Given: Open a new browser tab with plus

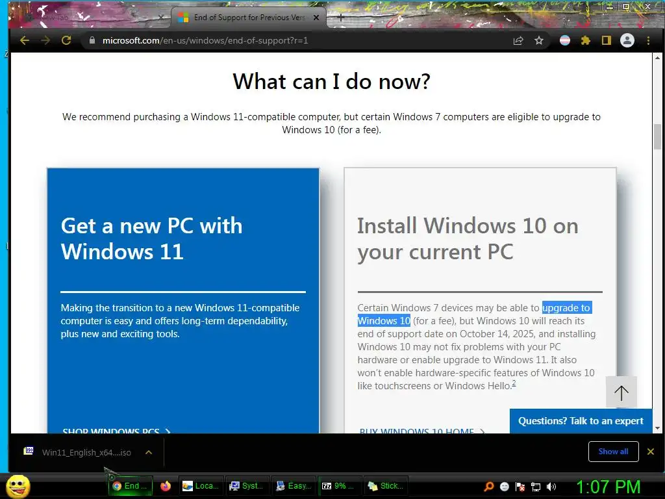Looking at the screenshot, I should [340, 18].
